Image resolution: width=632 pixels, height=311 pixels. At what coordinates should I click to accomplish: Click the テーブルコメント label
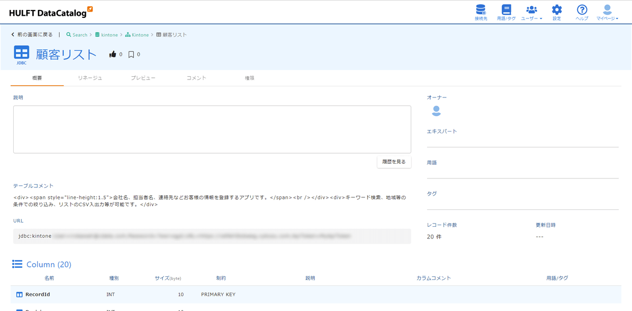(x=33, y=186)
